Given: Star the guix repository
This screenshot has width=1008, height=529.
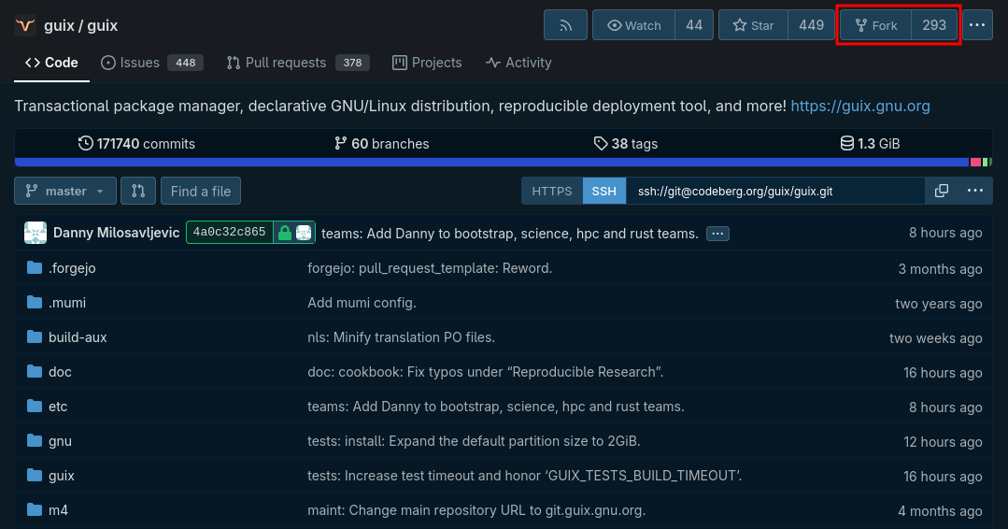Looking at the screenshot, I should pyautogui.click(x=753, y=25).
